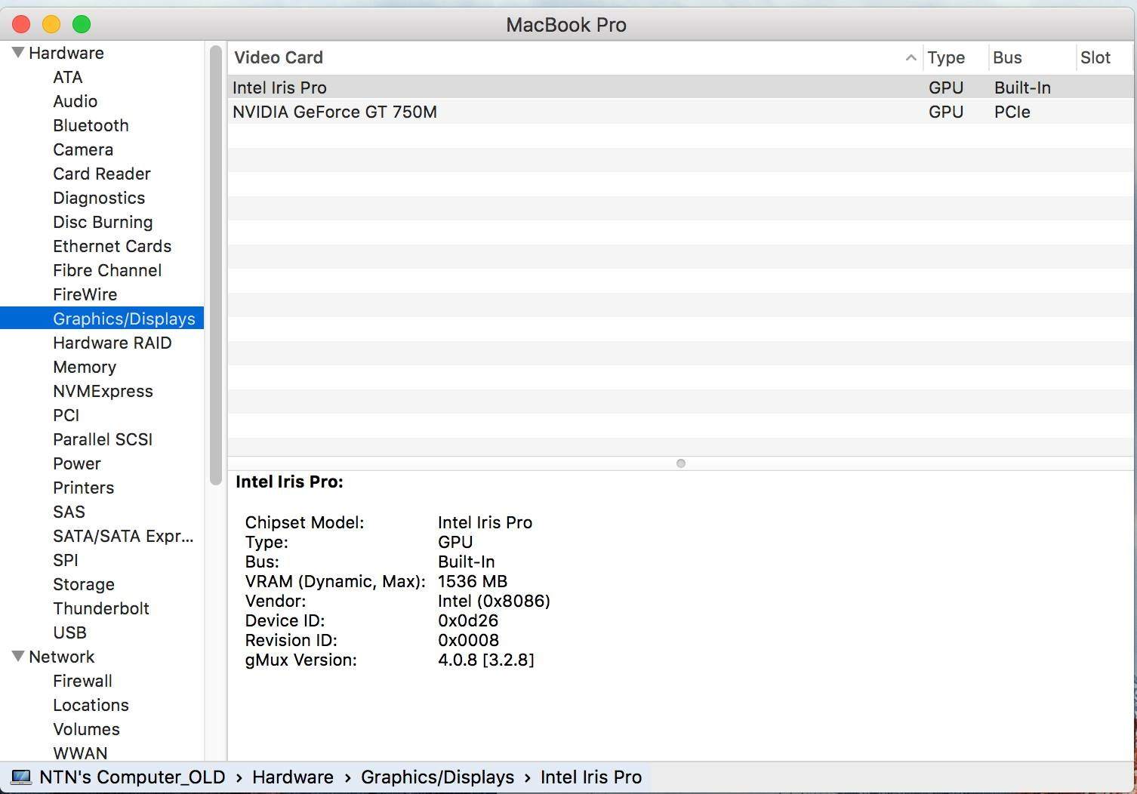Select Diagnostics in the sidebar
Screen dimensions: 1137x794
pyautogui.click(x=99, y=198)
